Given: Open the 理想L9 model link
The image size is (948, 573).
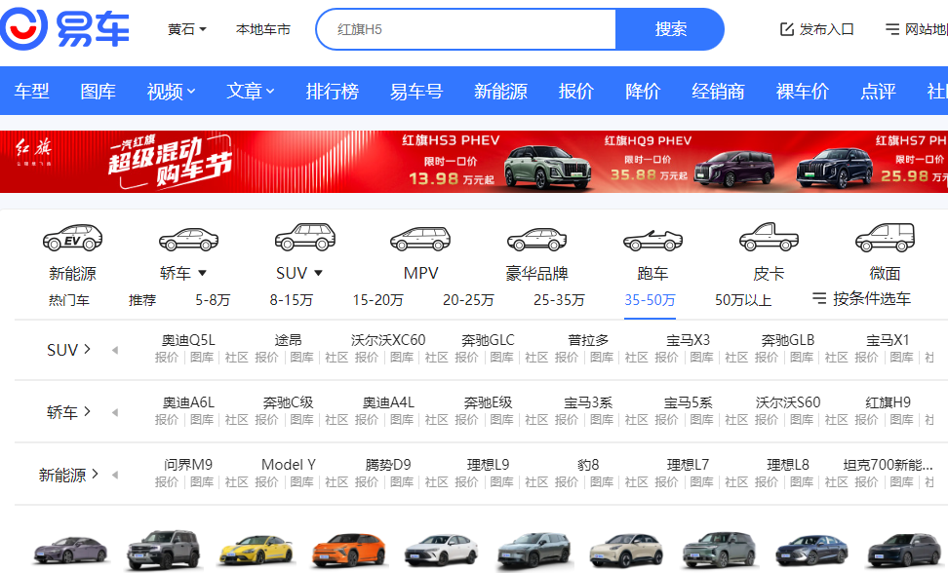Looking at the screenshot, I should pyautogui.click(x=488, y=464).
